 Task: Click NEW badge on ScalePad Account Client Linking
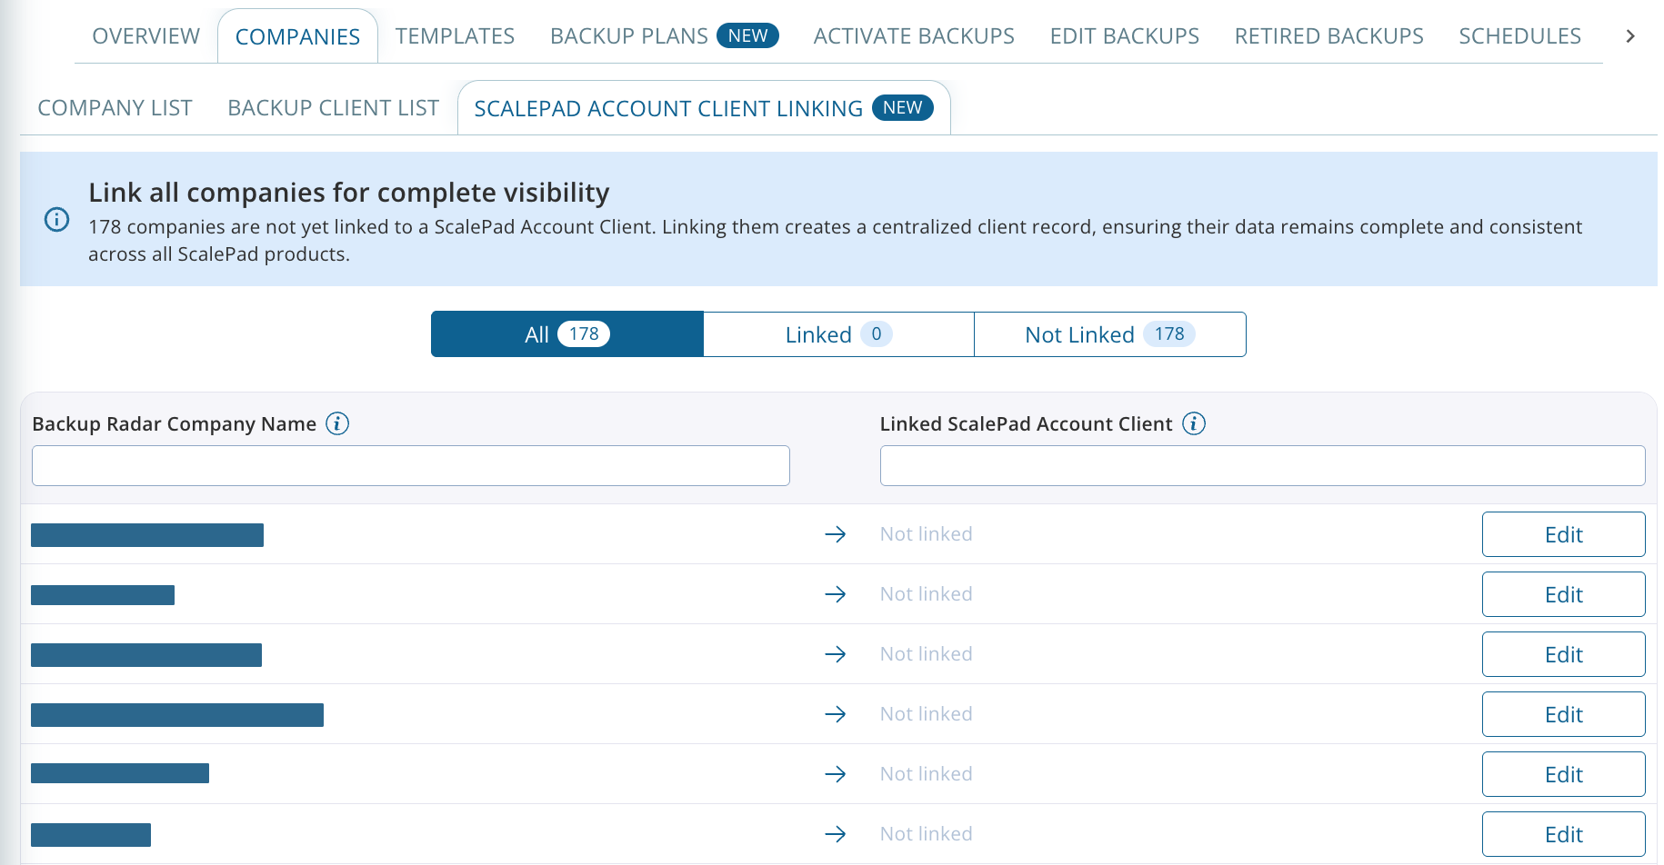(x=902, y=107)
